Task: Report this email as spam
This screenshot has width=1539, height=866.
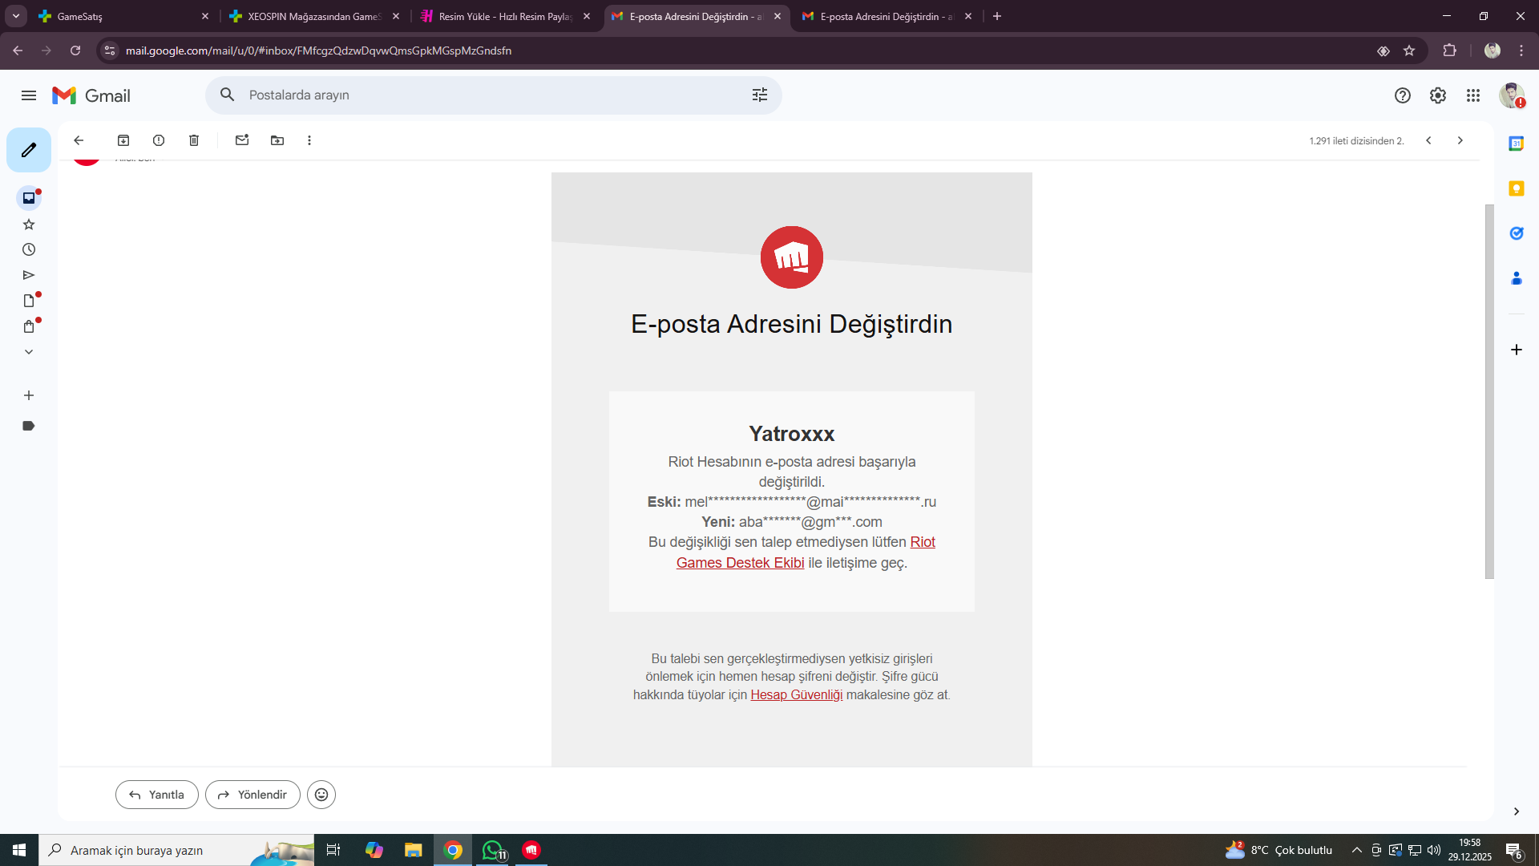Action: click(159, 140)
